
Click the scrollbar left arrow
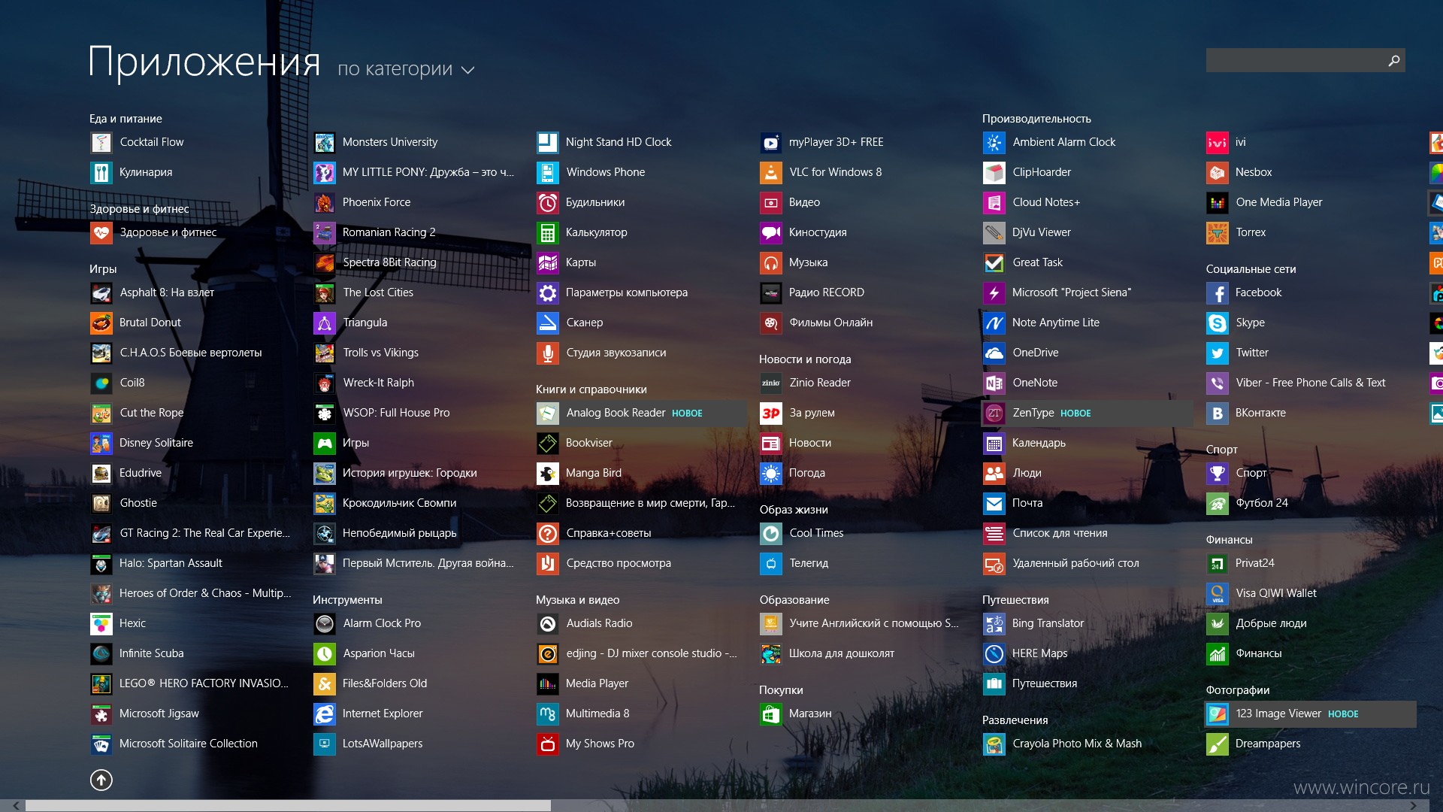pyautogui.click(x=16, y=805)
